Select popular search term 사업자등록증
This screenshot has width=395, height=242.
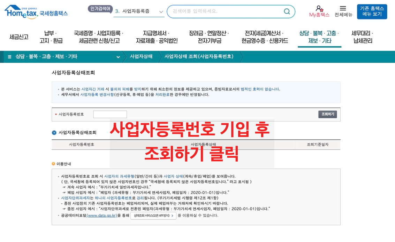[136, 11]
